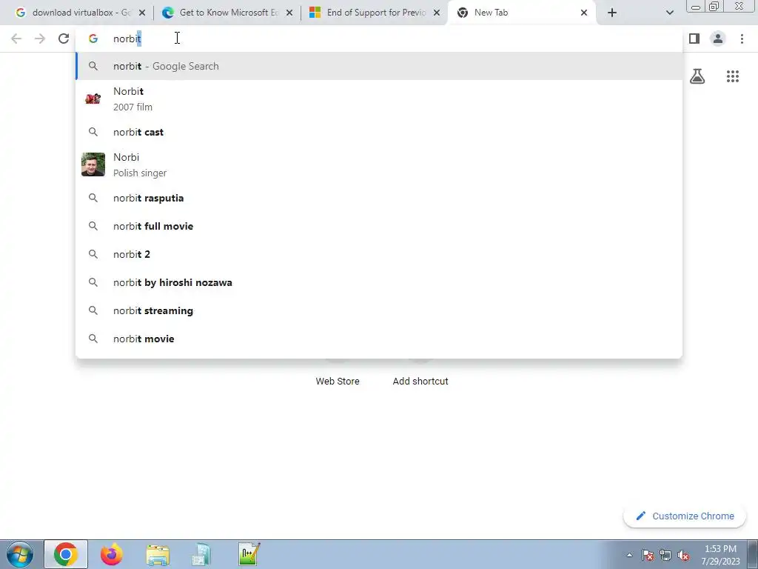The image size is (758, 569).
Task: Click the browser back arrow
Action: pyautogui.click(x=16, y=39)
